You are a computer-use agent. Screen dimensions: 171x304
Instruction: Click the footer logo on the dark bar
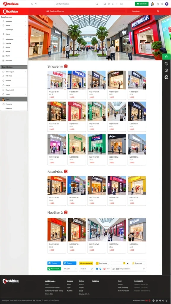click(x=10, y=281)
